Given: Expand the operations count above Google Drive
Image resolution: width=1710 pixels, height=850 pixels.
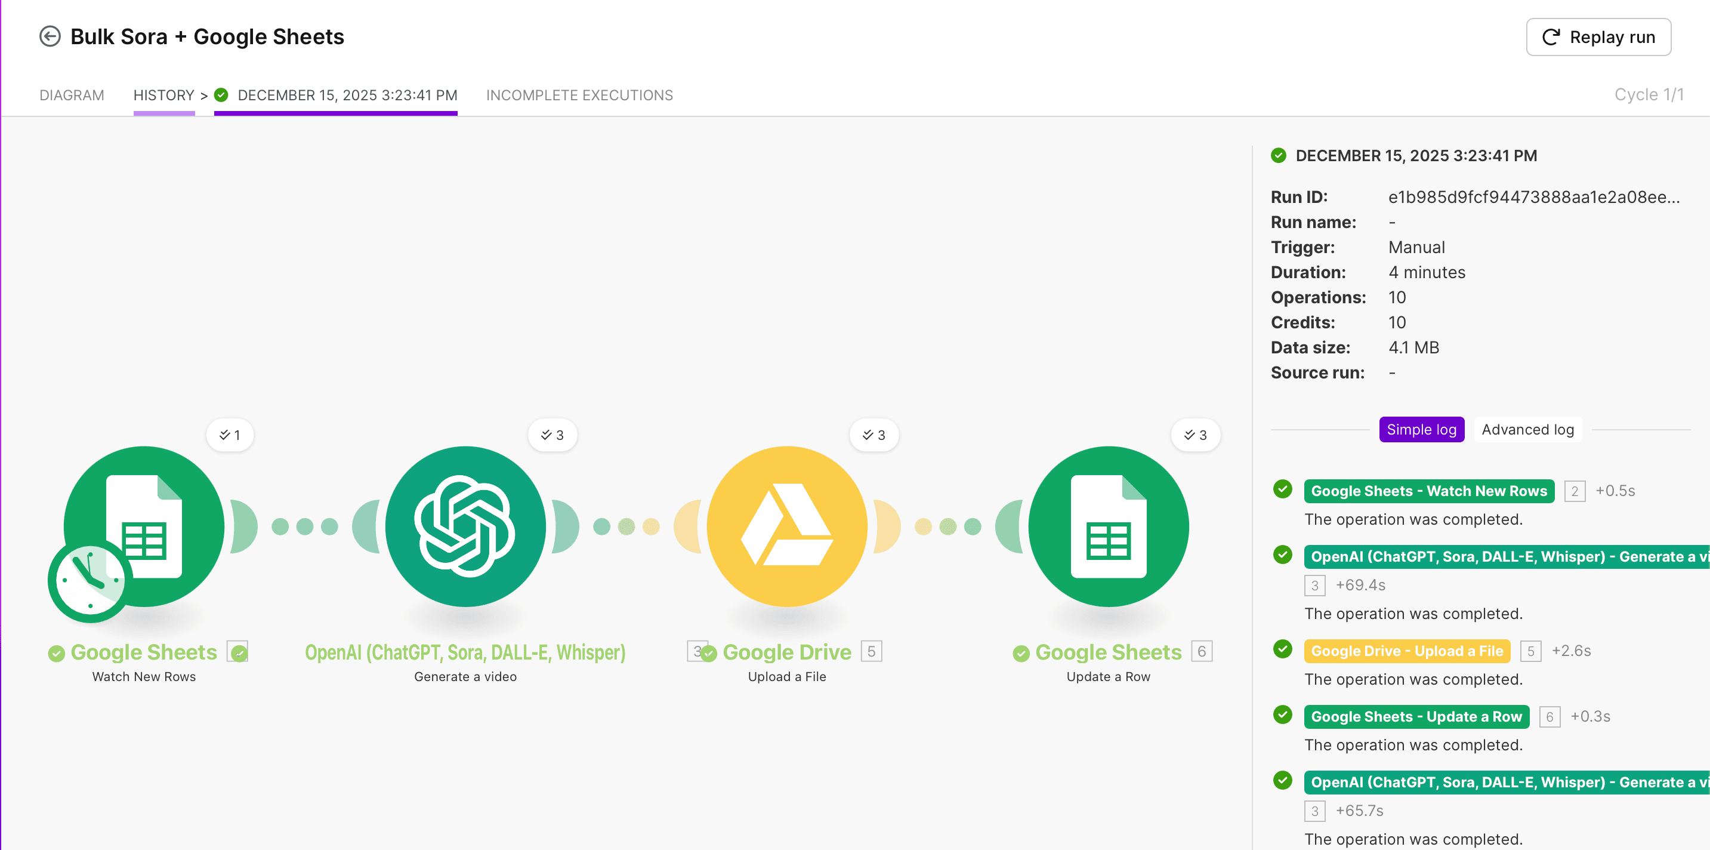Looking at the screenshot, I should coord(874,435).
